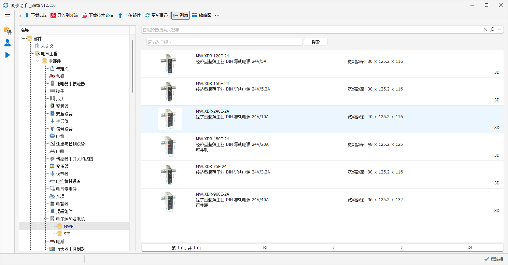Image resolution: width=508 pixels, height=265 pixels.
Task: Switch to 缩略图 thumbnail view
Action: pyautogui.click(x=201, y=15)
